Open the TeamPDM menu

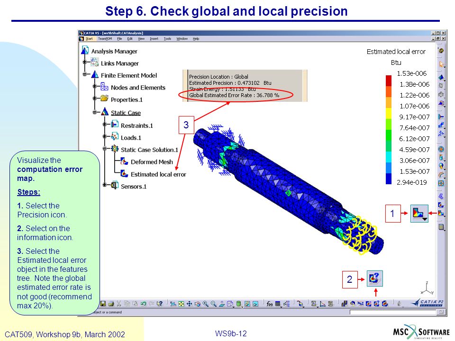105,38
